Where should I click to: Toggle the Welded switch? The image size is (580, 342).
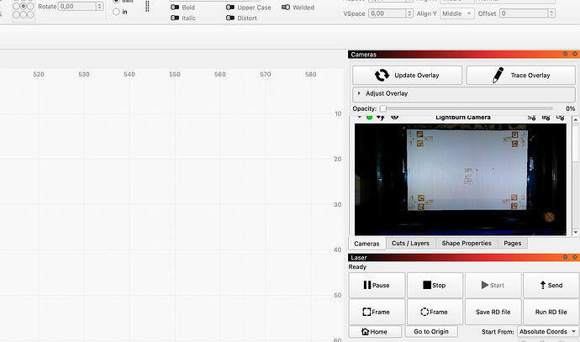click(x=286, y=8)
